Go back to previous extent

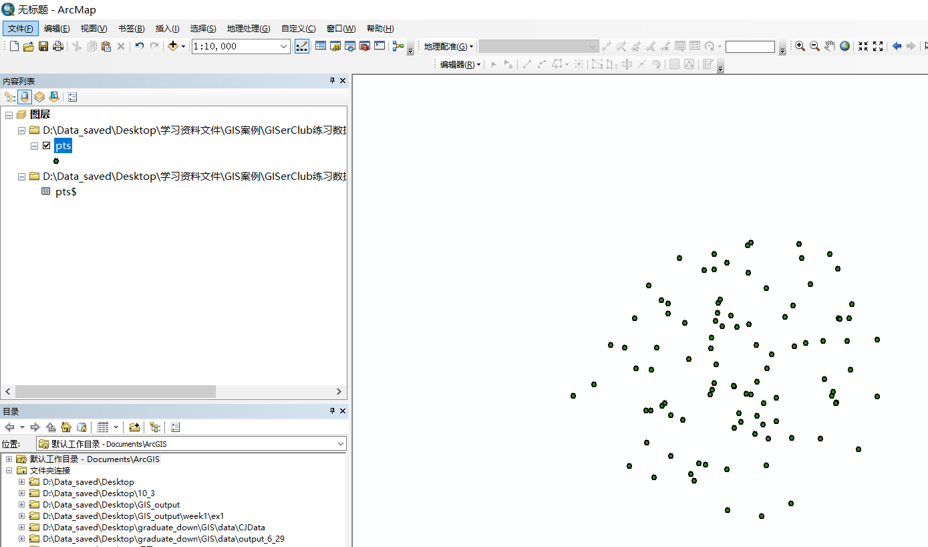pos(897,46)
